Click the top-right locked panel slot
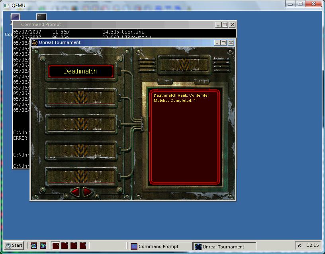Screen dimensions: 325x254 pyautogui.click(x=184, y=65)
